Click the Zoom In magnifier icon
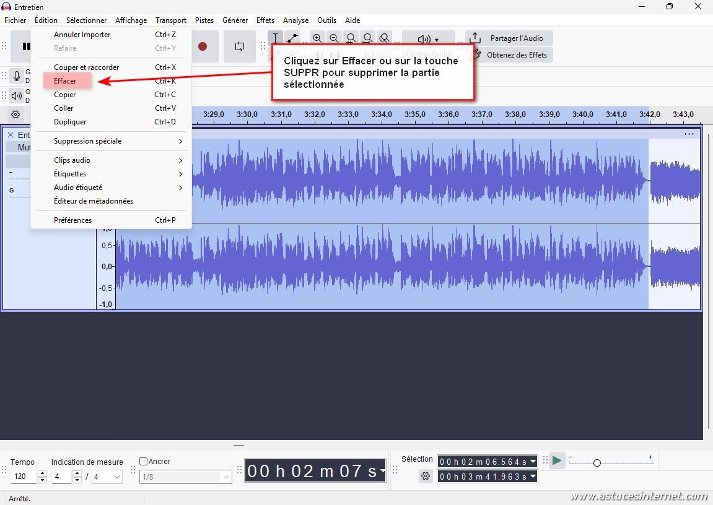Viewport: 713px width, 505px height. (x=317, y=38)
